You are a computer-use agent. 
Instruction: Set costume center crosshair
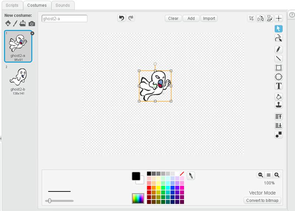(x=278, y=18)
